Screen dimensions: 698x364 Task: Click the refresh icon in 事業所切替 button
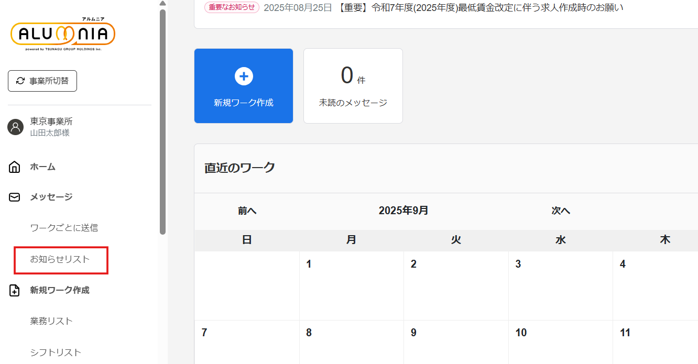[20, 81]
